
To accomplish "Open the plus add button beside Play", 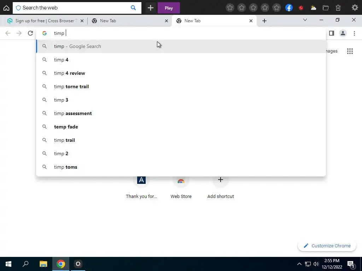I will (x=151, y=8).
